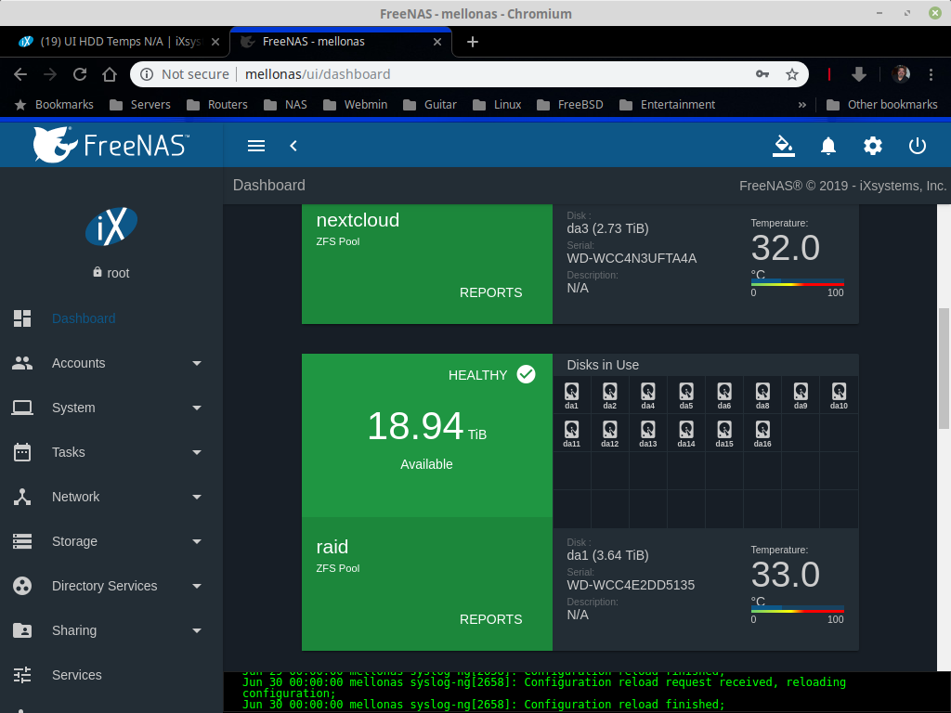Viewport: 951px width, 713px height.
Task: Click serial WD-WCC4N3UFTA4A
Action: [x=632, y=258]
